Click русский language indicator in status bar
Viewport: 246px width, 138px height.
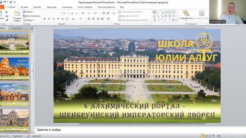pos(37,136)
